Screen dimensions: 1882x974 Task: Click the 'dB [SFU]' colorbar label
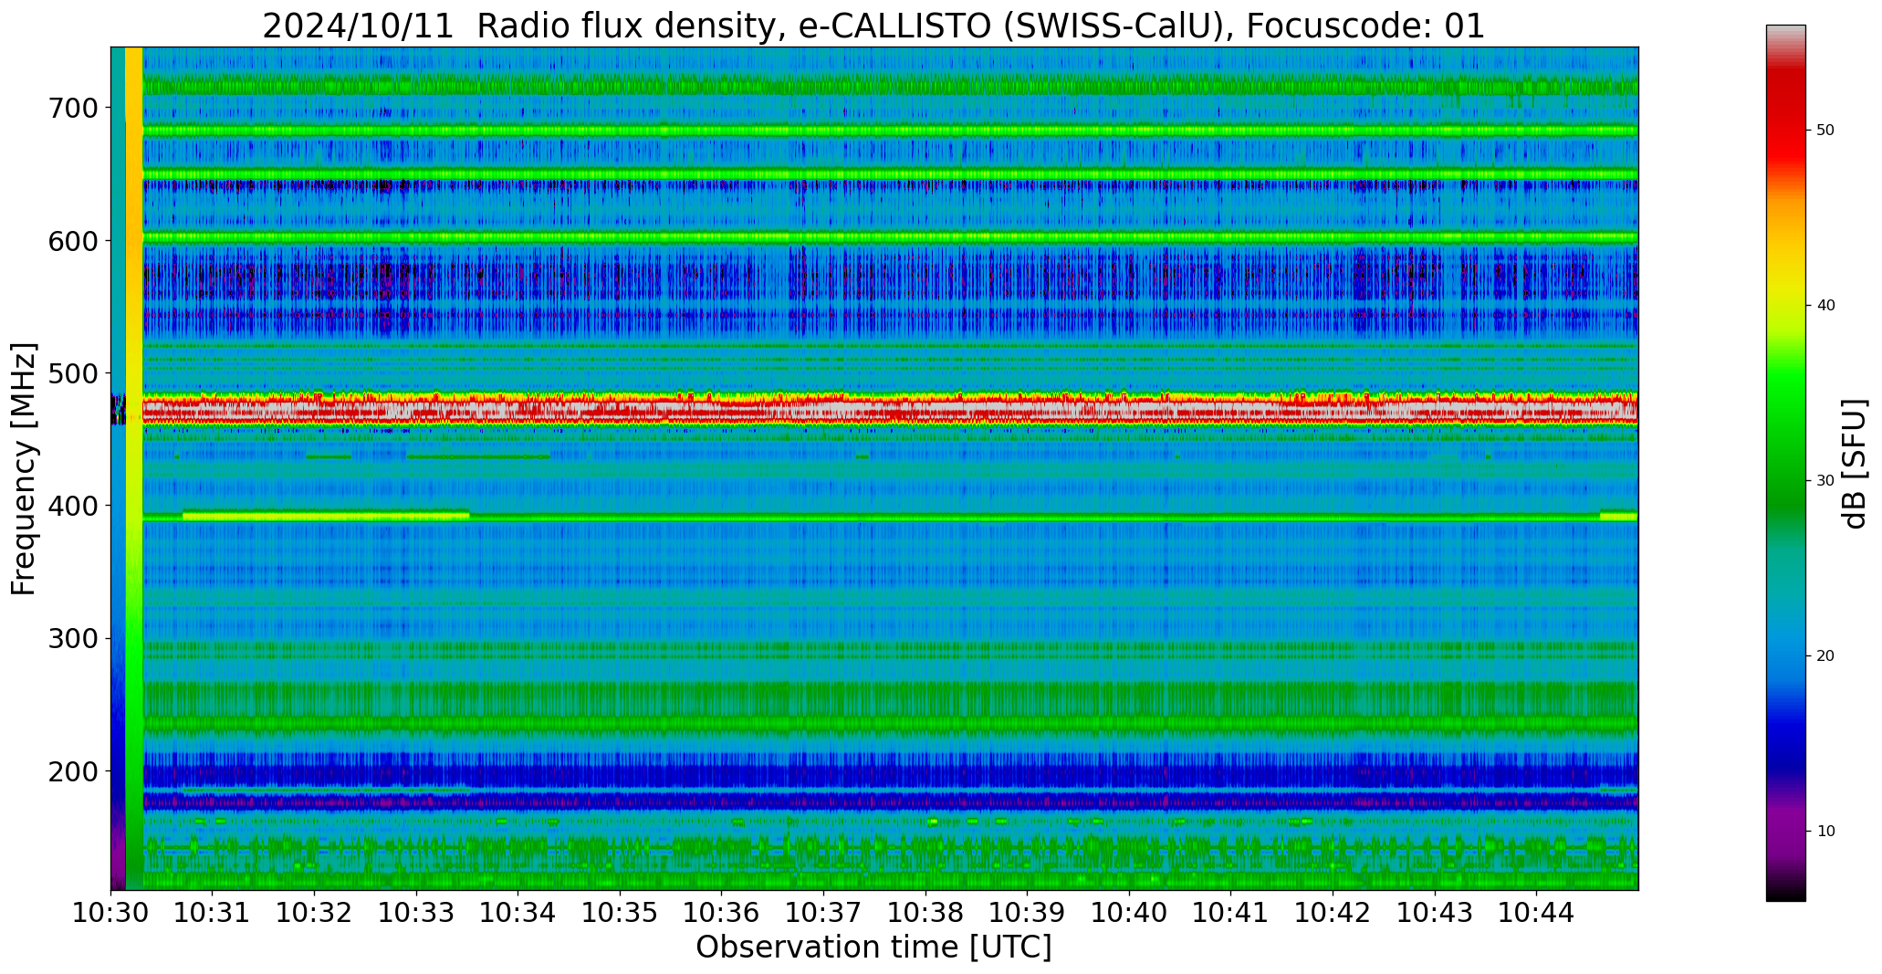coord(1855,464)
